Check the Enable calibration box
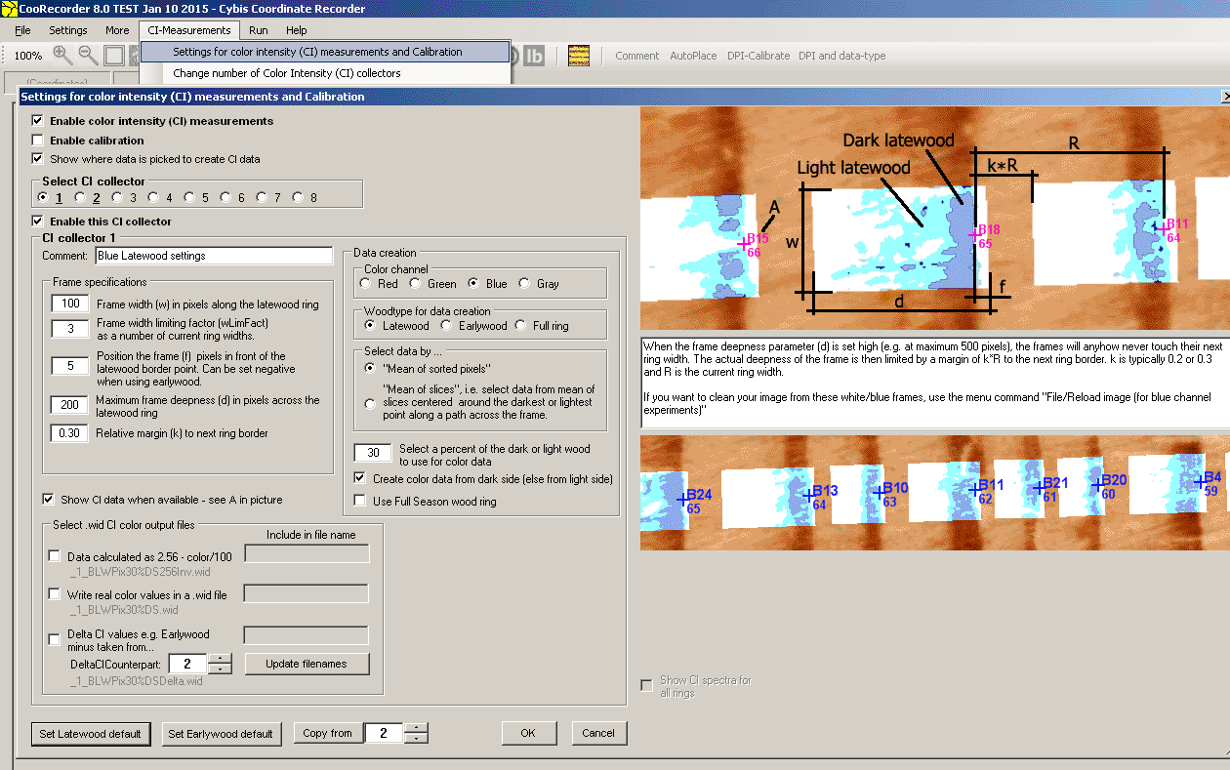1230x770 pixels. (x=38, y=141)
